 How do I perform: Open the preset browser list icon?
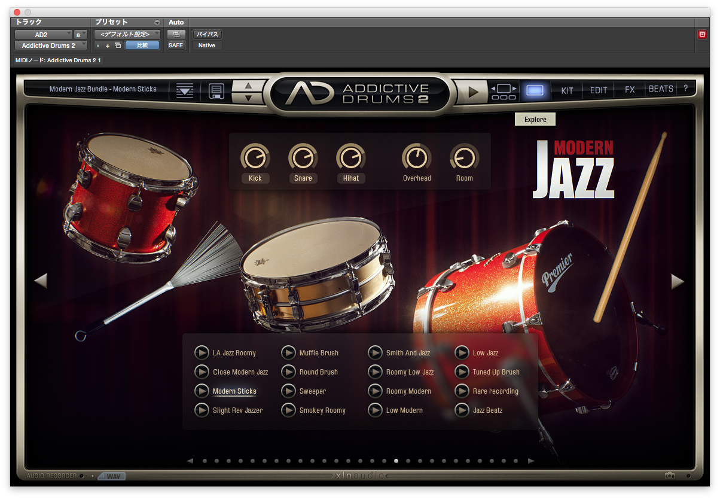[185, 91]
